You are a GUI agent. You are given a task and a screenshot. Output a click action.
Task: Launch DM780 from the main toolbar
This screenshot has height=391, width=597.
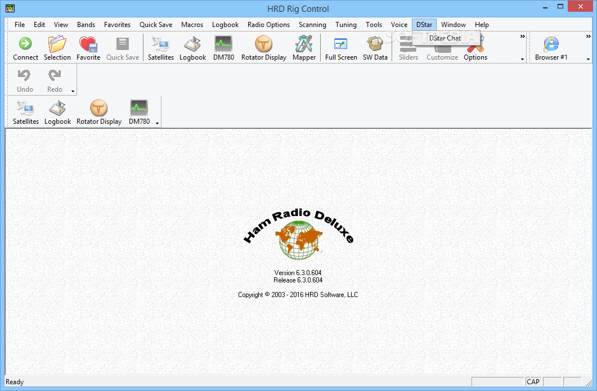tap(223, 44)
